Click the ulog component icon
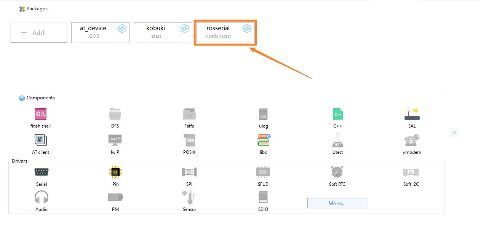This screenshot has width=478, height=249. [x=263, y=114]
